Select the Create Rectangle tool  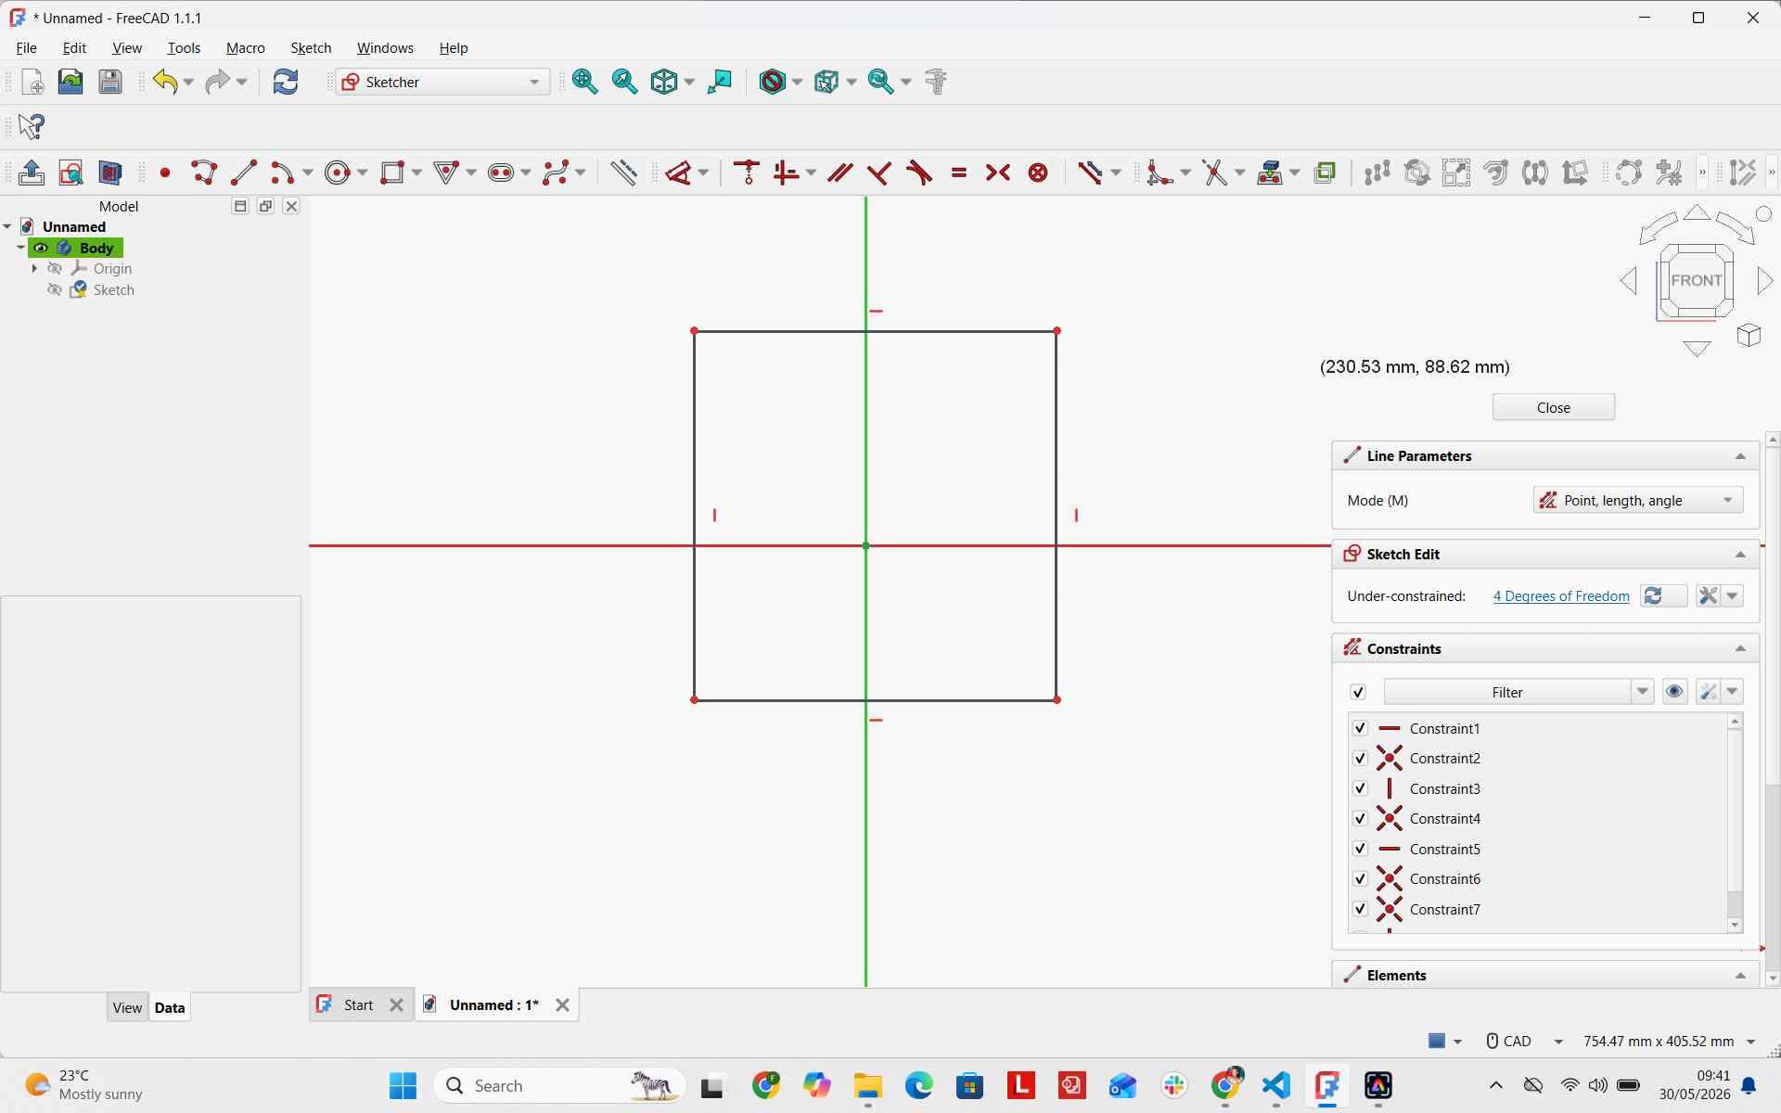coord(393,173)
